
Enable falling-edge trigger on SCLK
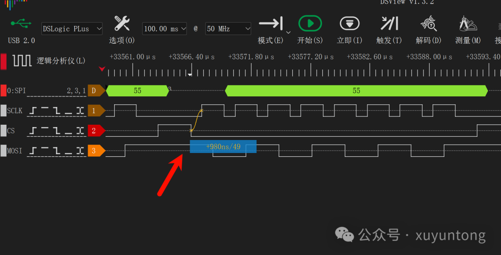[56, 111]
